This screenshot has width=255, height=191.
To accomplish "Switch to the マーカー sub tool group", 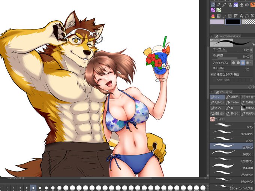I will tap(233, 103).
